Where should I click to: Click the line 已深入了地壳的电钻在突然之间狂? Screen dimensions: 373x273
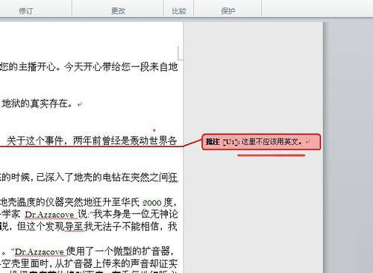pos(89,178)
